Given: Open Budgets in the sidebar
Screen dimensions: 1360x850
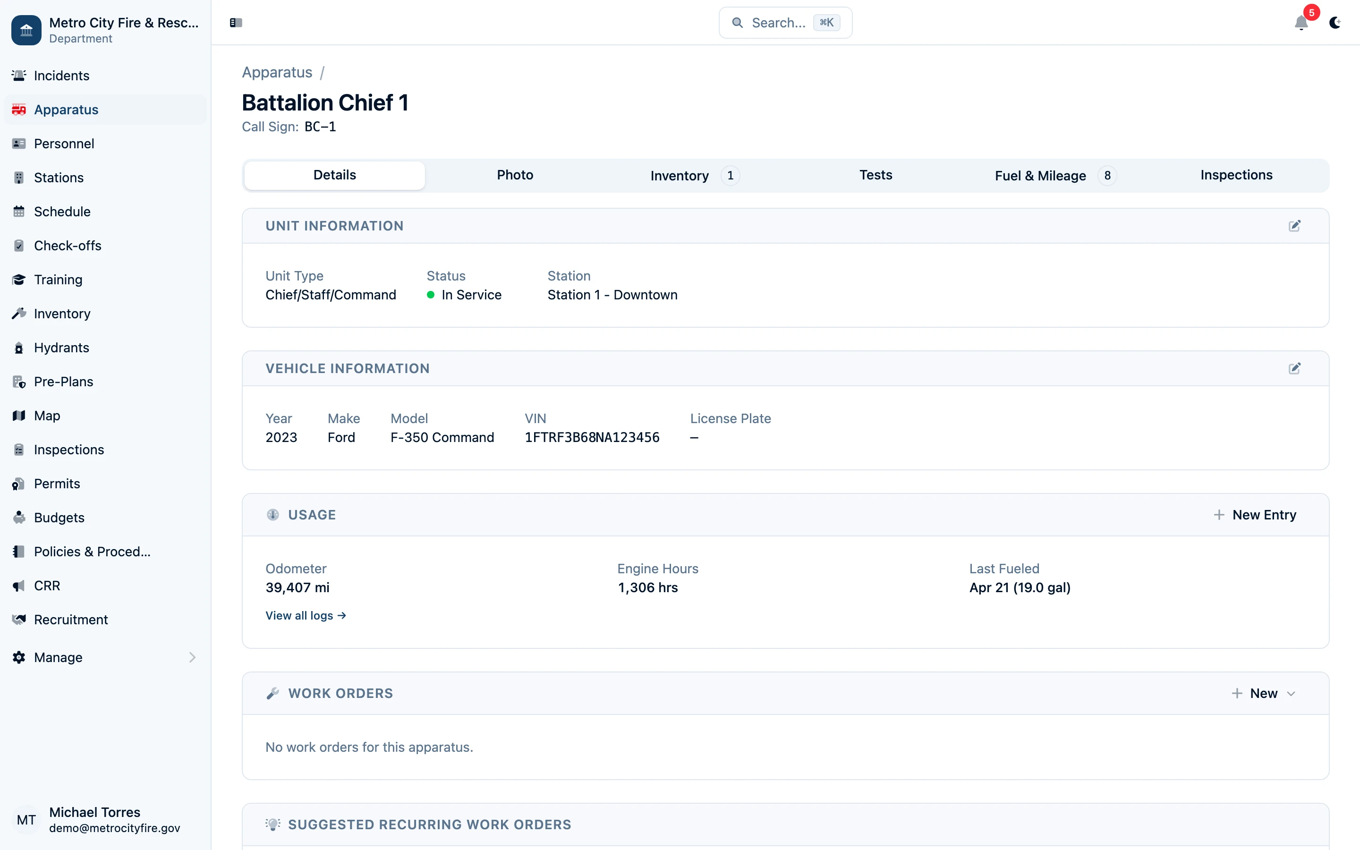Looking at the screenshot, I should point(59,517).
